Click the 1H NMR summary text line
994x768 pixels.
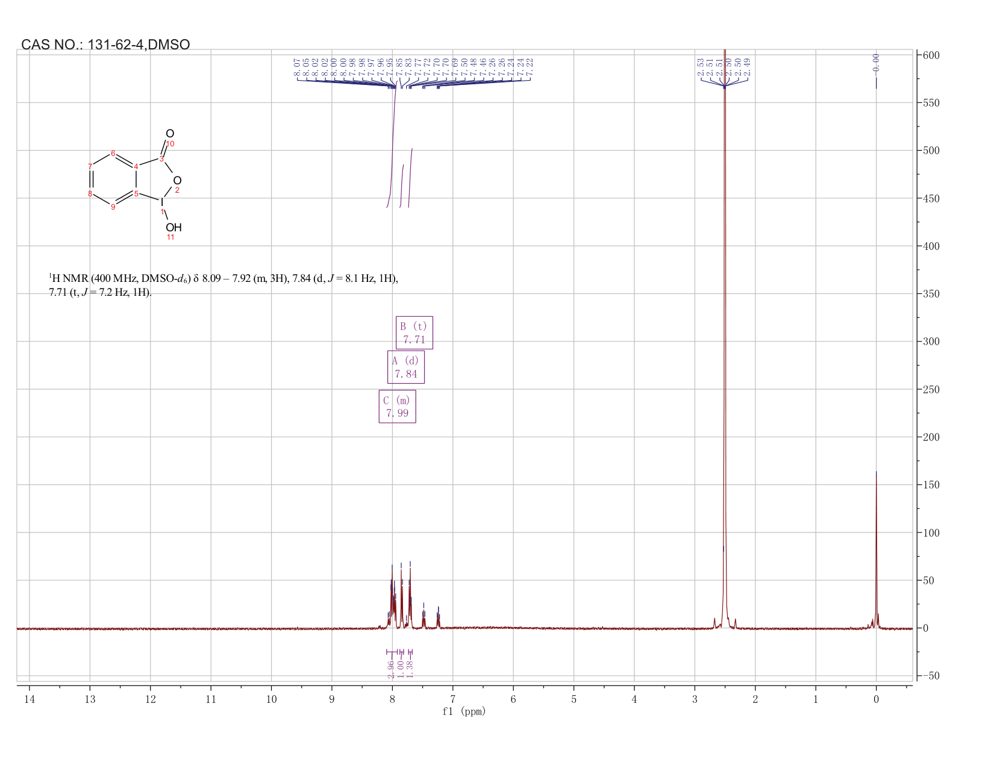(x=223, y=278)
